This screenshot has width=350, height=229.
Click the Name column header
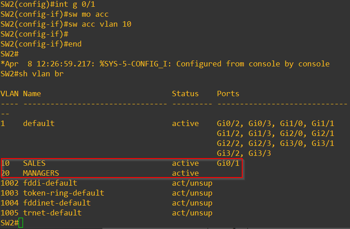click(x=32, y=93)
